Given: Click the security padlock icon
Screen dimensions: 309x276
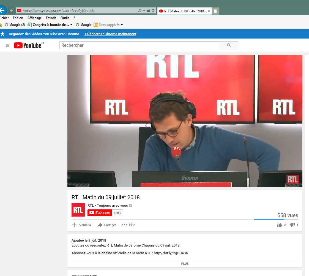Looking at the screenshot, I should 149,11.
